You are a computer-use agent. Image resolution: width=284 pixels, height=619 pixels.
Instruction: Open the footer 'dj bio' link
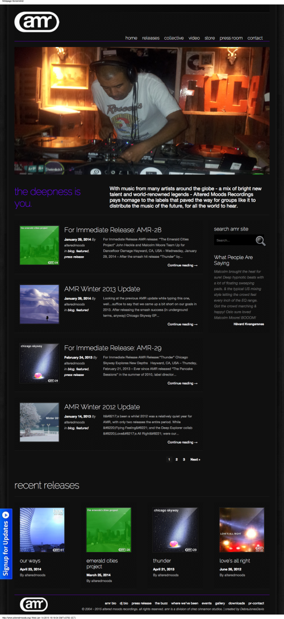point(124,603)
